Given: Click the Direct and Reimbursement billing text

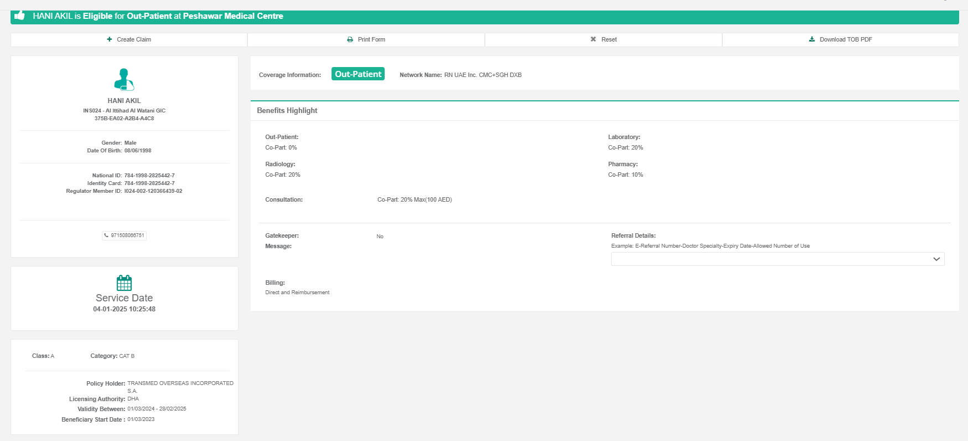Looking at the screenshot, I should click(297, 293).
